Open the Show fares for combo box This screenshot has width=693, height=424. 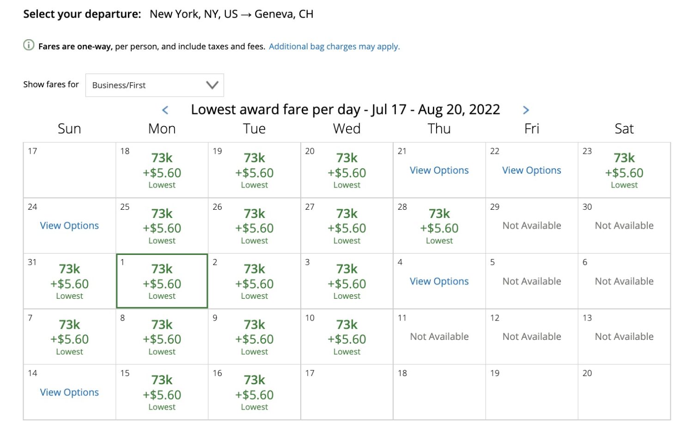[155, 85]
